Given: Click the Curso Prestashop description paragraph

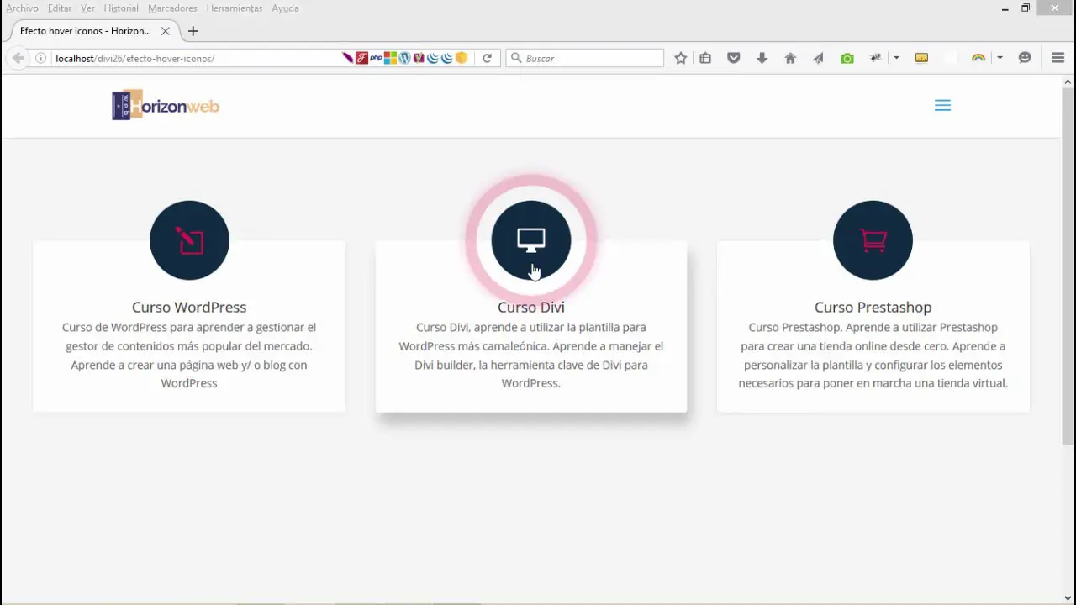Looking at the screenshot, I should pos(873,355).
